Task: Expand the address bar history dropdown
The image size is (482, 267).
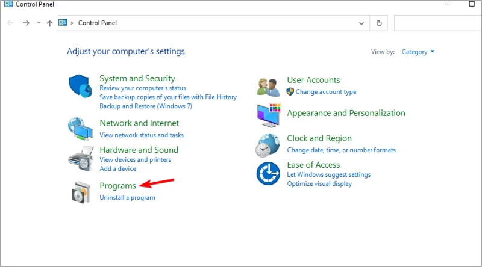Action: 361,23
